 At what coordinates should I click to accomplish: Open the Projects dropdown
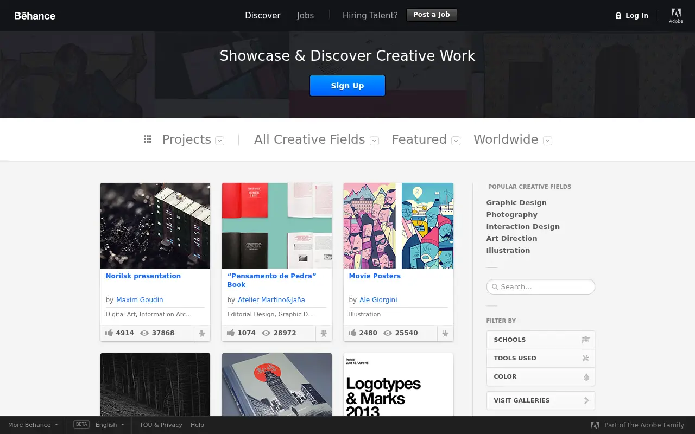(x=219, y=141)
